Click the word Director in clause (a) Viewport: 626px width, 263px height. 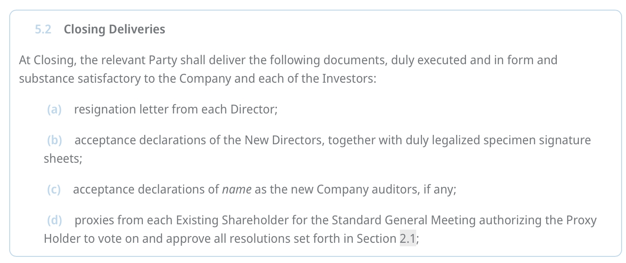coord(253,110)
